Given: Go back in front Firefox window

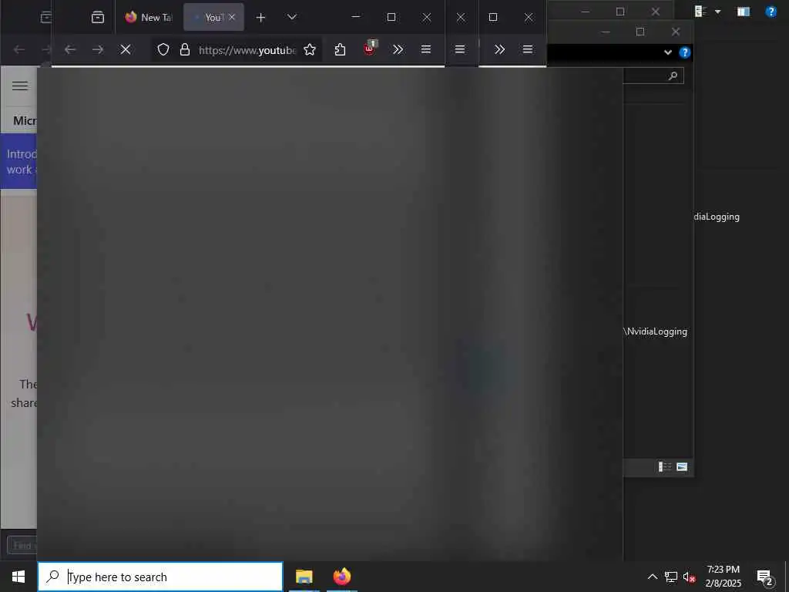Looking at the screenshot, I should 70,49.
